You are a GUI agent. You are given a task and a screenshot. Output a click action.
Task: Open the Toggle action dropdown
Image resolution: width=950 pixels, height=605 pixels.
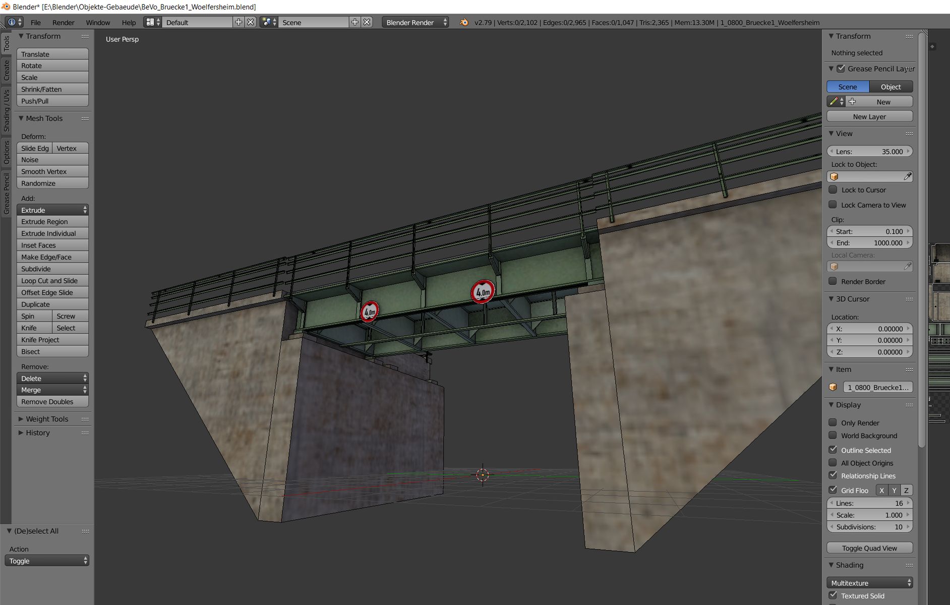(x=47, y=561)
